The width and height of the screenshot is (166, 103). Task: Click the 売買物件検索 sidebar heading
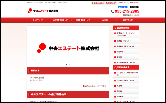pyautogui.click(x=126, y=67)
